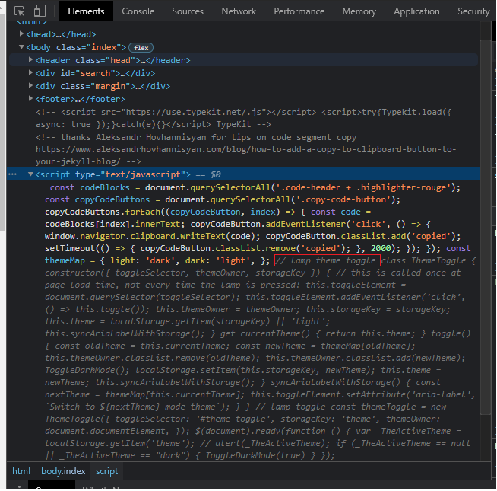Viewport: 497px width, 491px height.
Task: Switch to the Console tab
Action: tap(138, 11)
